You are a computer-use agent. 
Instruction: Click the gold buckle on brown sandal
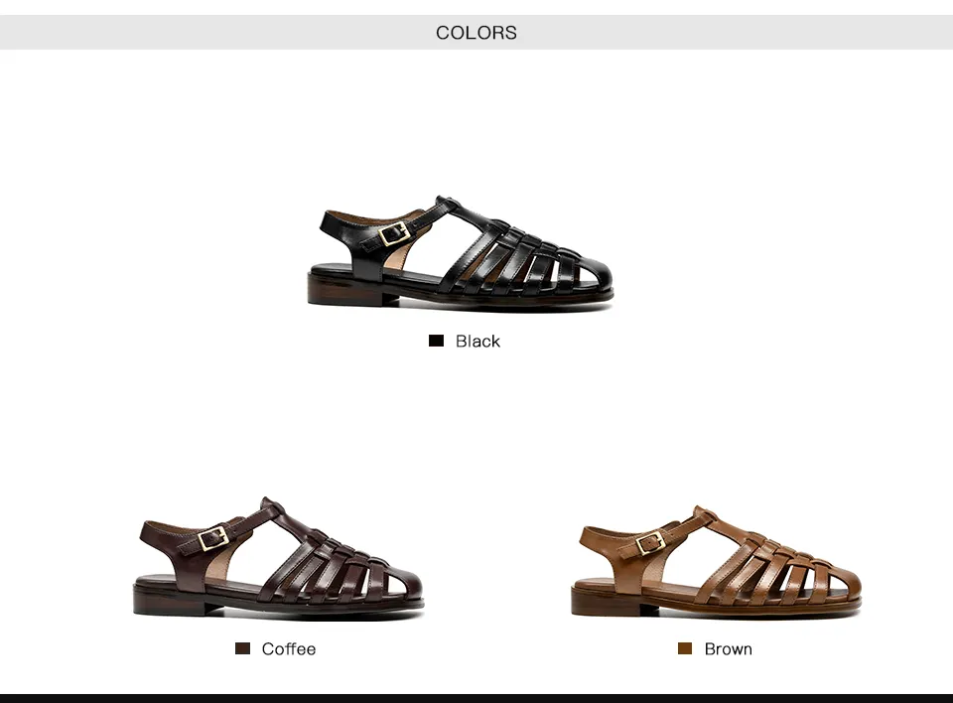point(649,542)
